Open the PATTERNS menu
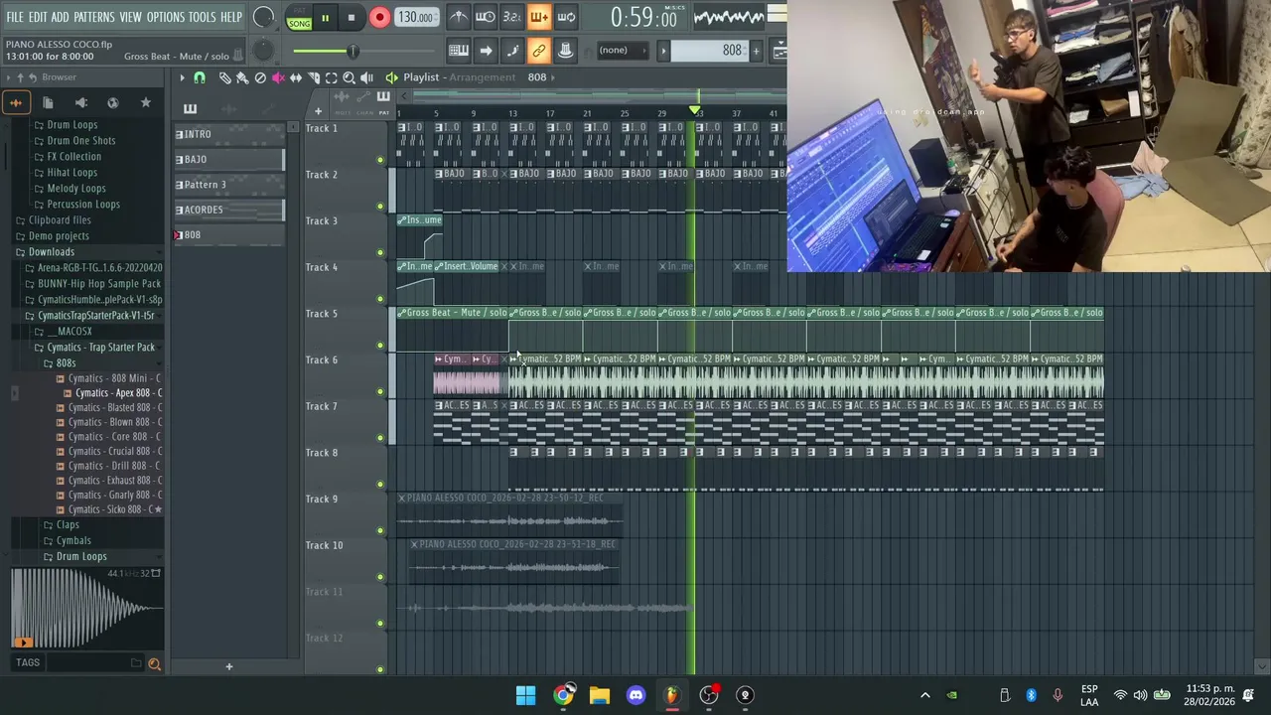 point(94,17)
